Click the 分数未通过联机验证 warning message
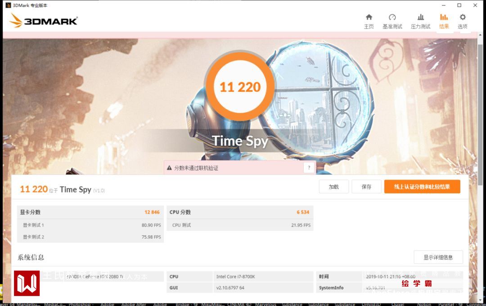486x306 pixels. 196,168
